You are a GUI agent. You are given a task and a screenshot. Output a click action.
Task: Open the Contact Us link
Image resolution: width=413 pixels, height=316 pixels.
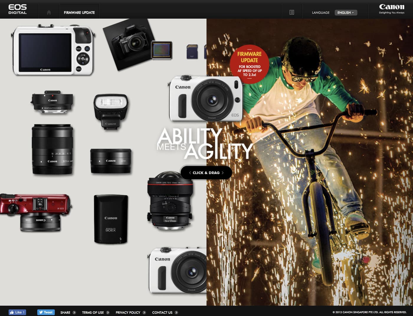(x=162, y=312)
